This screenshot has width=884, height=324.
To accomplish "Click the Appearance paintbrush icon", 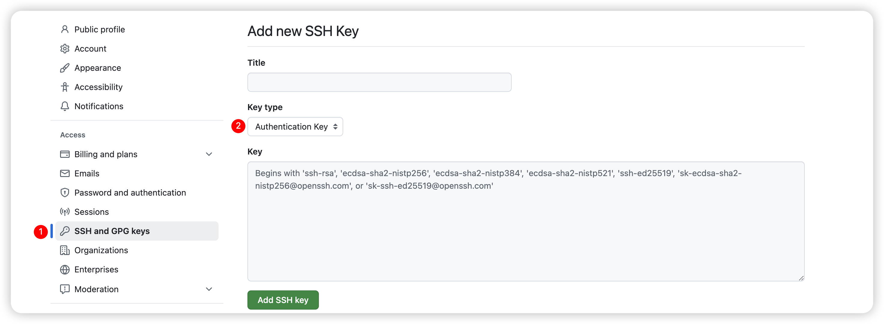I will pyautogui.click(x=65, y=67).
